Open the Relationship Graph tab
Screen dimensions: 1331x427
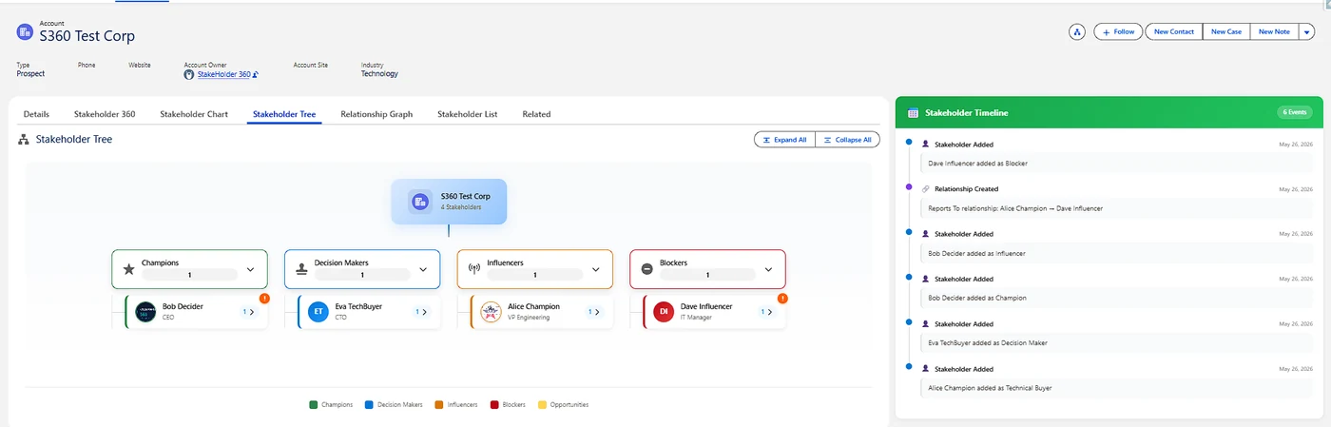(376, 114)
